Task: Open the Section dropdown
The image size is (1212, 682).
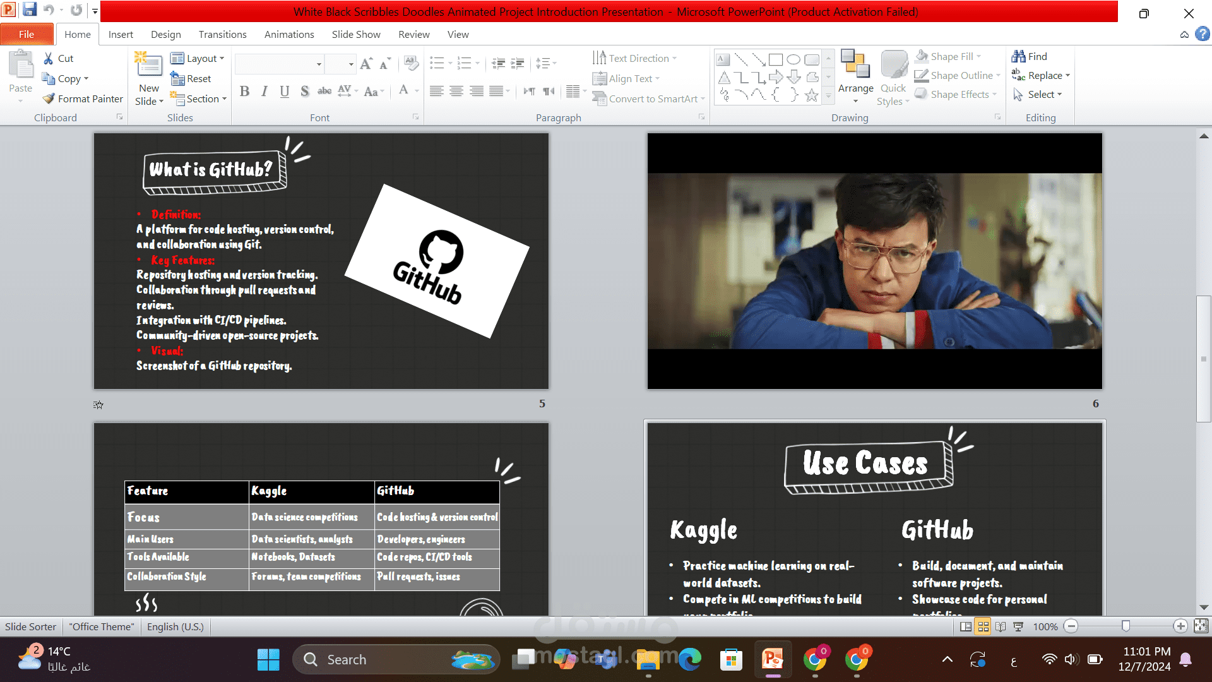Action: click(198, 99)
